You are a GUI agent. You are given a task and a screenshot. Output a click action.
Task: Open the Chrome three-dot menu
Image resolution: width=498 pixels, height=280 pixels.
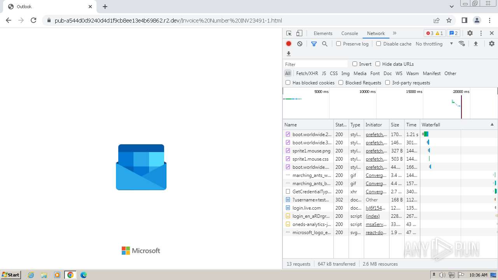click(x=489, y=20)
